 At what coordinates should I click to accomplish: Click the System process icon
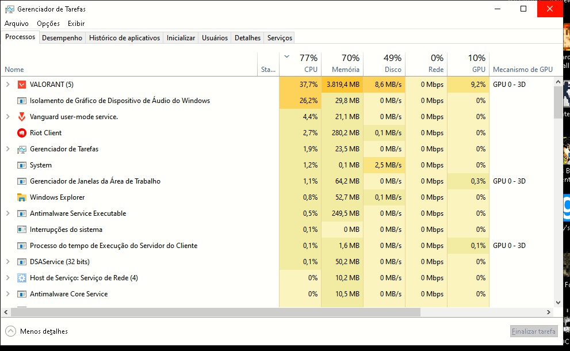[22, 165]
